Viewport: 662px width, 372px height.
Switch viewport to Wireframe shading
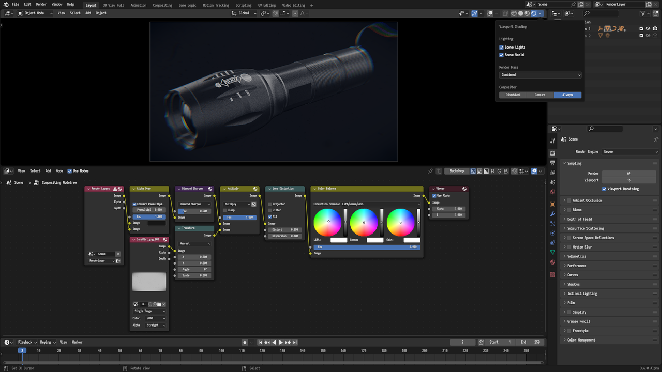click(514, 13)
